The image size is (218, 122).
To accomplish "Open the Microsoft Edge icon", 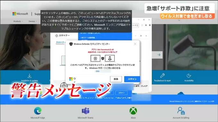I will (x=38, y=111).
